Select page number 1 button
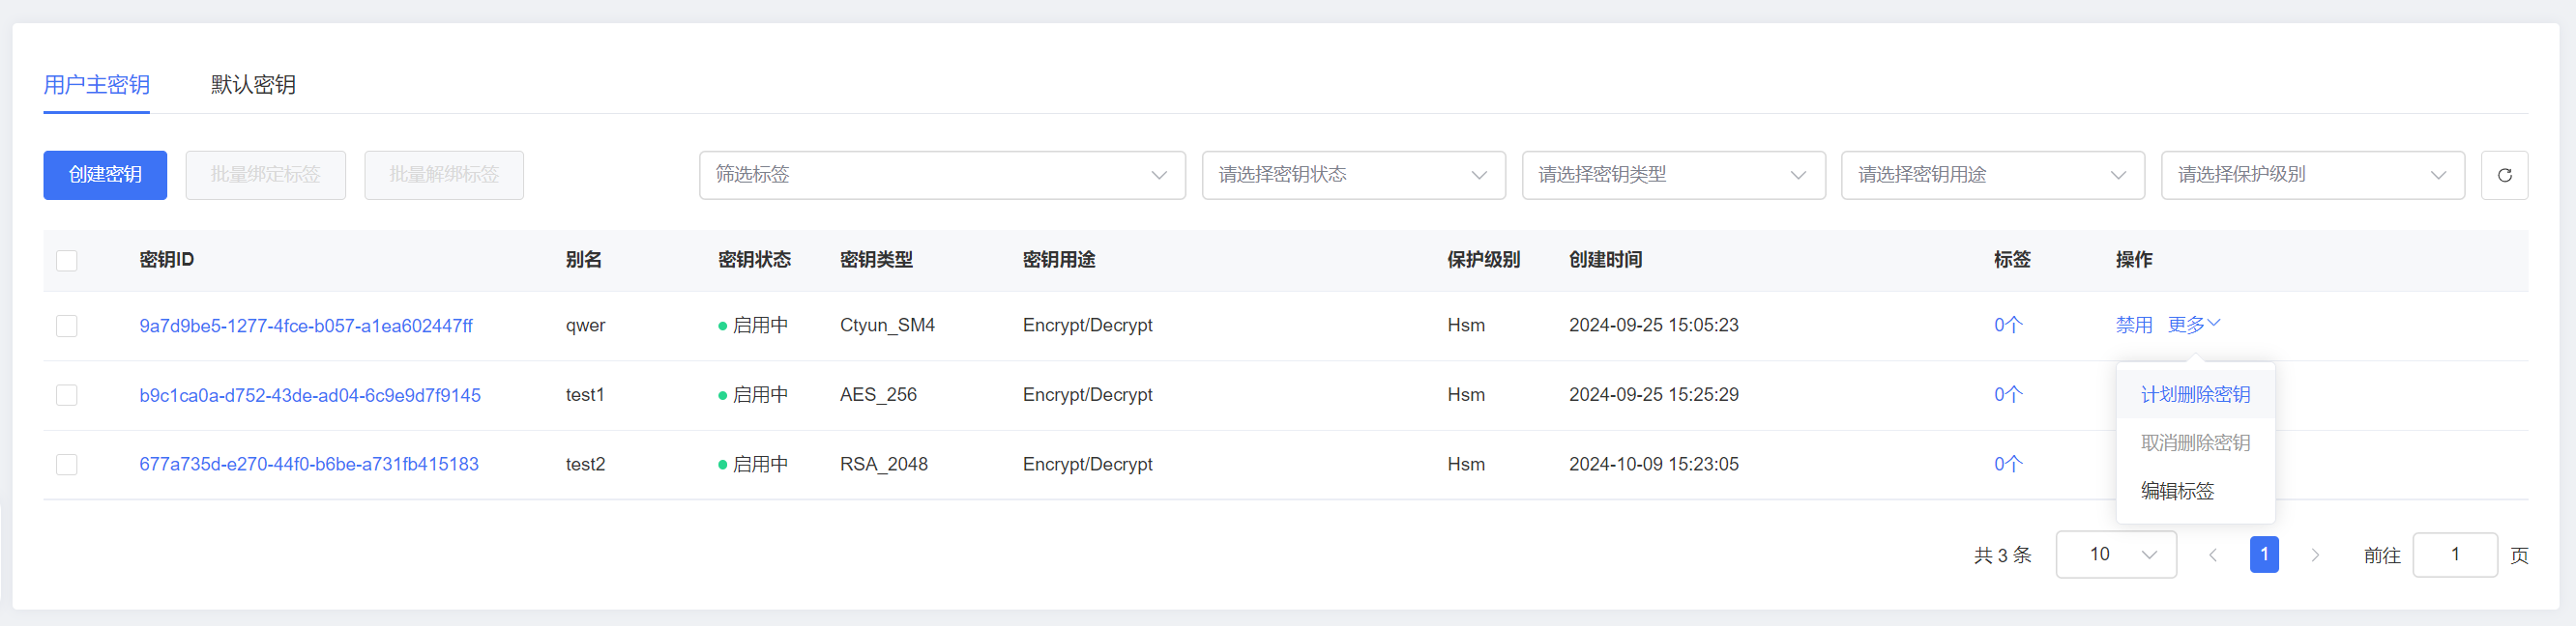The height and width of the screenshot is (626, 2576). coord(2264,555)
